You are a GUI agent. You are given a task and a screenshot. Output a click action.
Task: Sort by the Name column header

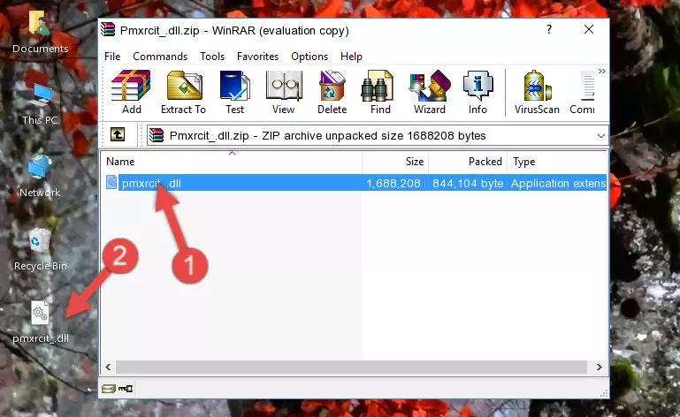pyautogui.click(x=232, y=162)
